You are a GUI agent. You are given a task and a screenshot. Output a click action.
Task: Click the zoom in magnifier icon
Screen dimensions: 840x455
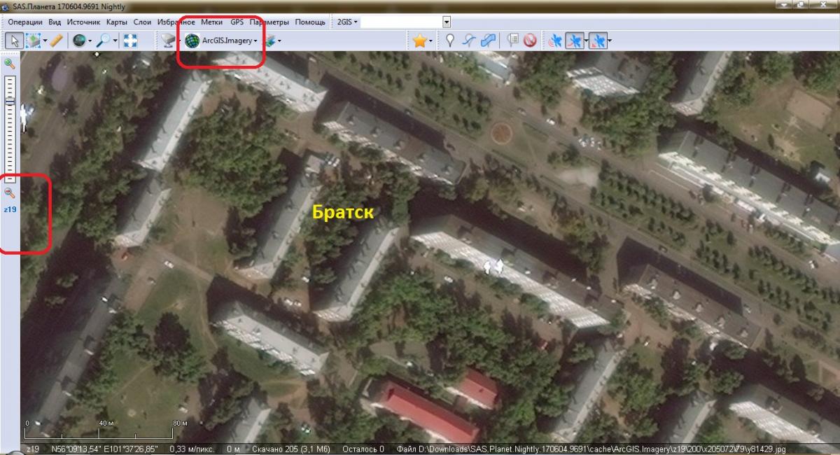coord(10,64)
